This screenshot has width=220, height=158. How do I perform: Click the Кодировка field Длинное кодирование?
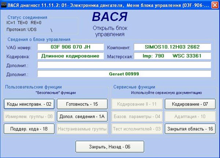(x=70, y=56)
